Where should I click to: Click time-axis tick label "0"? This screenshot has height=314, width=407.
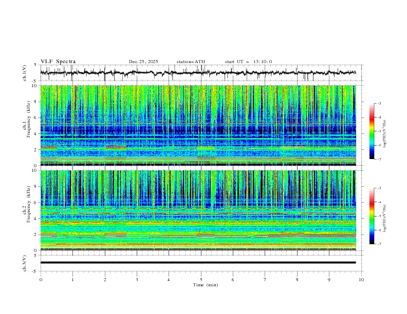[x=41, y=280]
